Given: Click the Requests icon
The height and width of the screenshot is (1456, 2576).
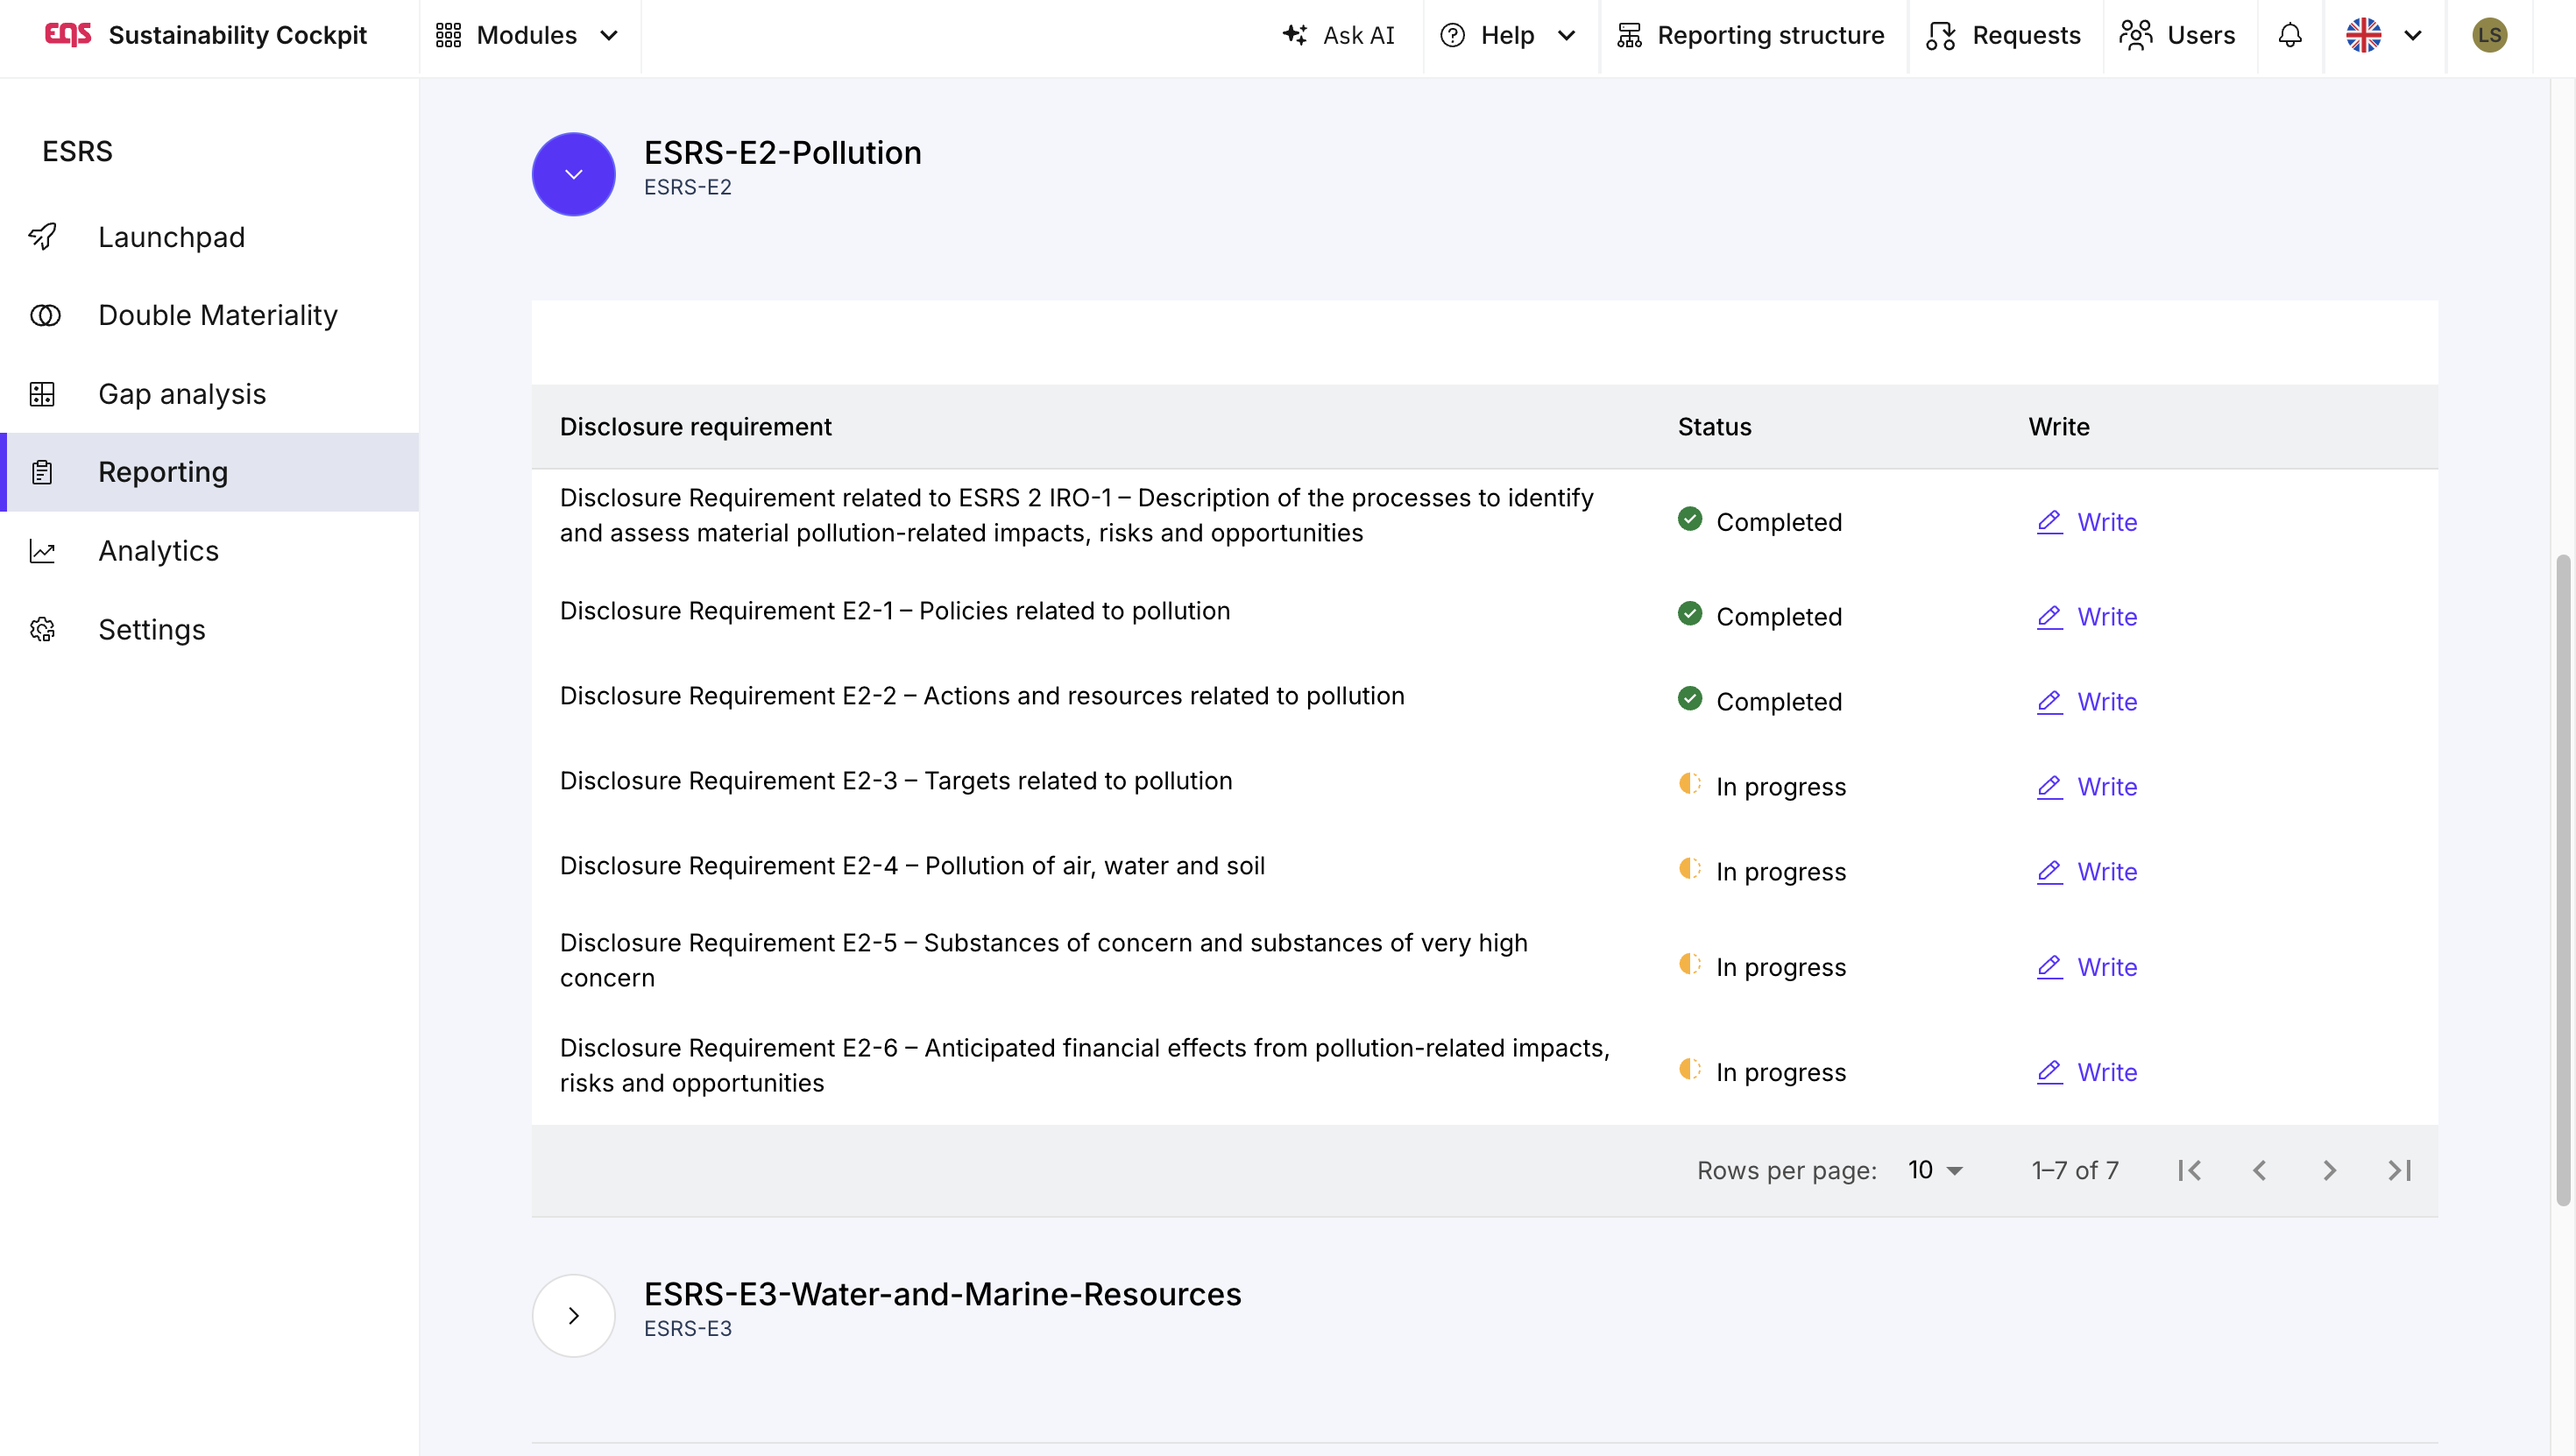Looking at the screenshot, I should pos(1941,35).
